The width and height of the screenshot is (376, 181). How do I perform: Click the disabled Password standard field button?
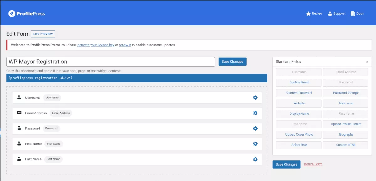(x=346, y=83)
